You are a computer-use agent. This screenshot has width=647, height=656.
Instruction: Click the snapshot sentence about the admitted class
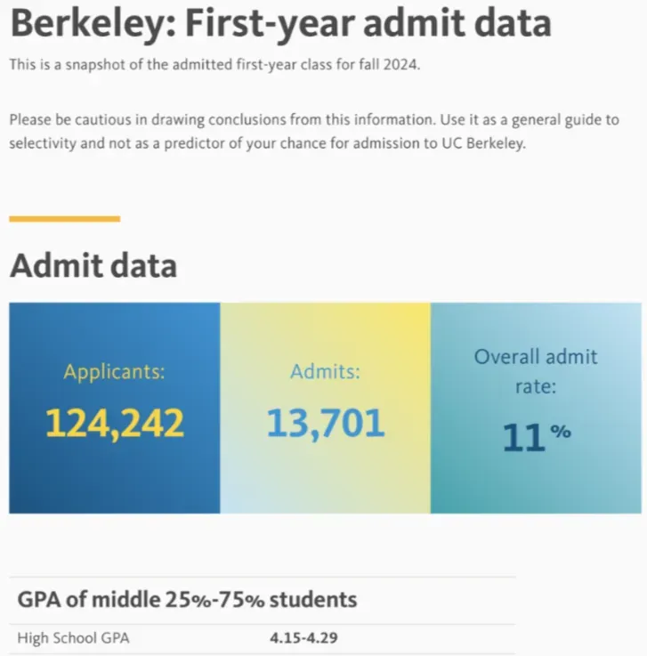coord(213,65)
